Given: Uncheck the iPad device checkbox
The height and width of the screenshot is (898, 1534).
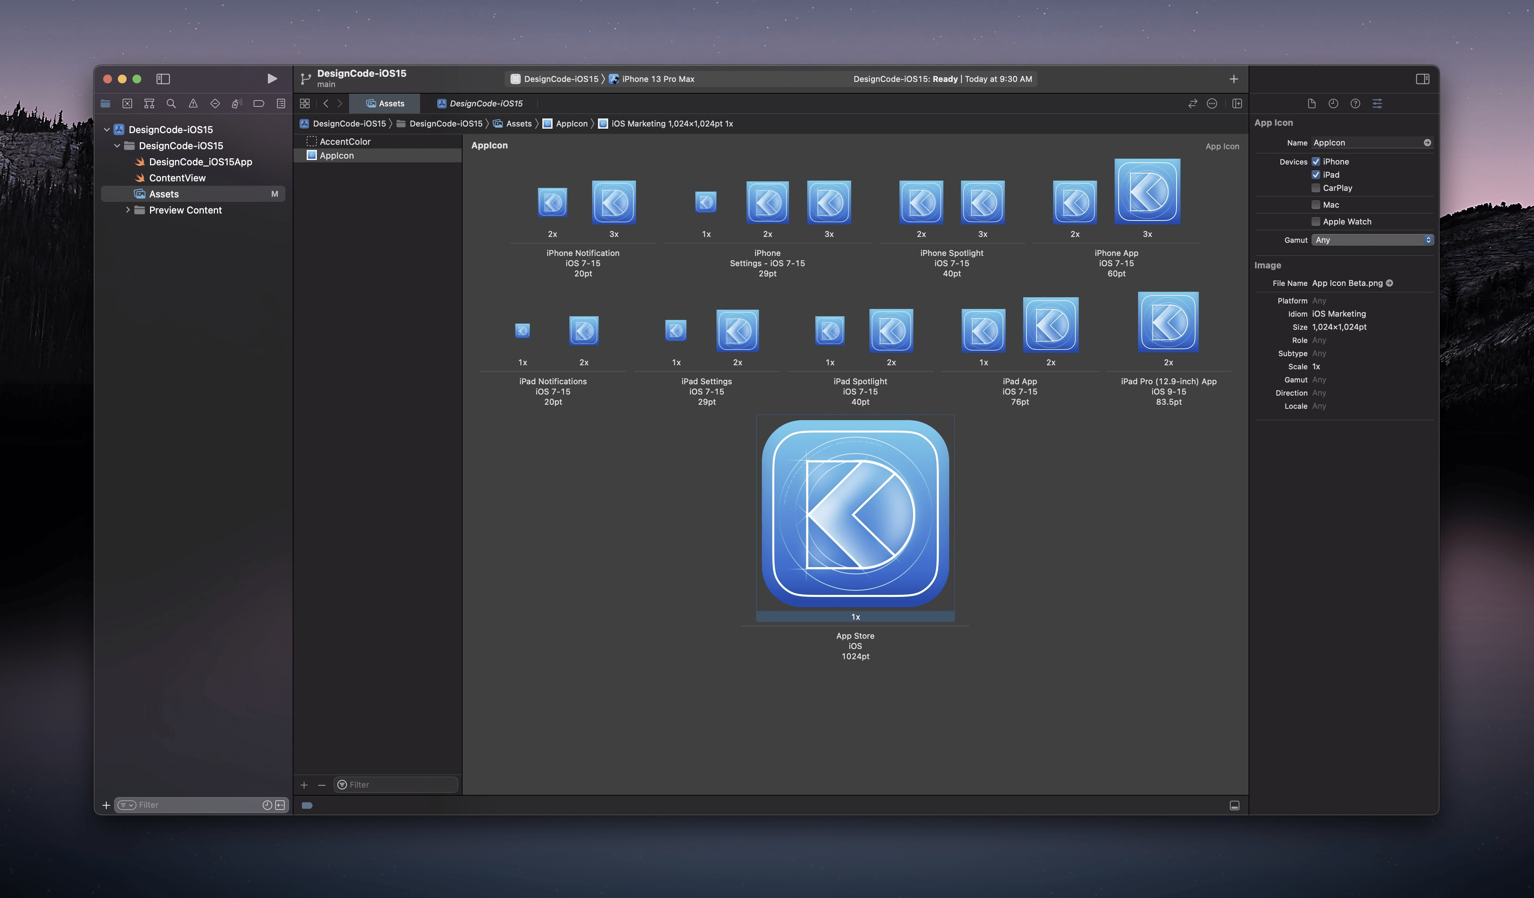Looking at the screenshot, I should [x=1316, y=175].
